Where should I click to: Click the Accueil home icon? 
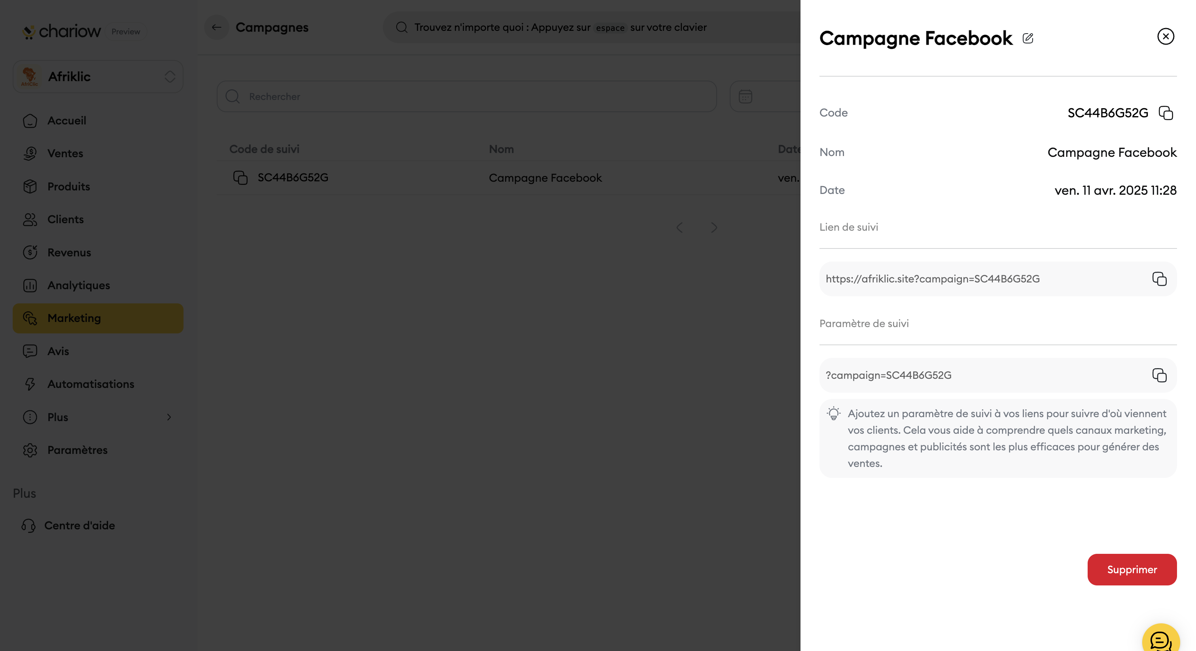[30, 120]
